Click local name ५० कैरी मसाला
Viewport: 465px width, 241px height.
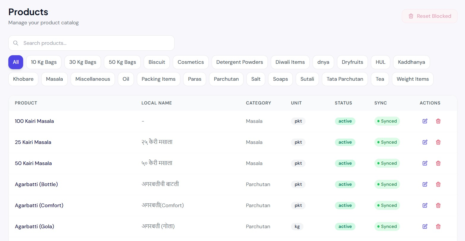pyautogui.click(x=157, y=163)
